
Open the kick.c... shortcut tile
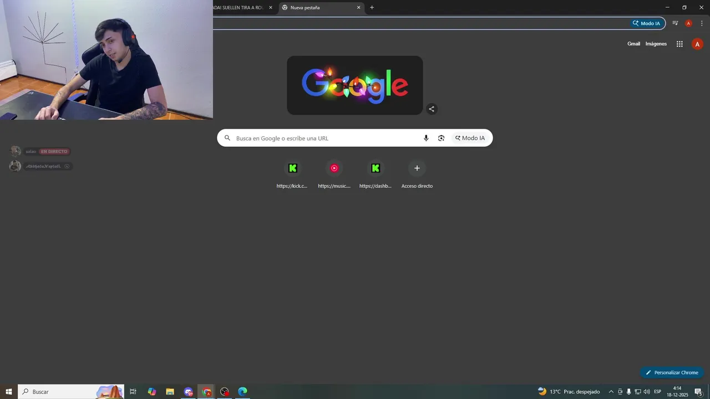coord(292,174)
